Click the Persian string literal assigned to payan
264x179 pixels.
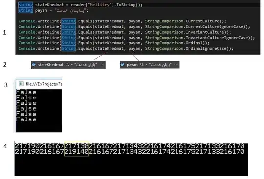(70, 10)
